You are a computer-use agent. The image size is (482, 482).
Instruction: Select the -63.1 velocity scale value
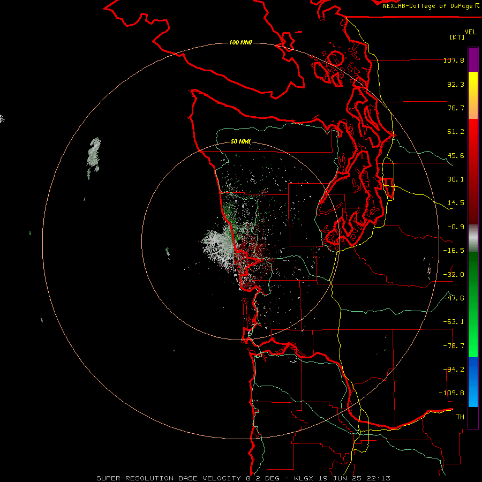click(x=454, y=322)
